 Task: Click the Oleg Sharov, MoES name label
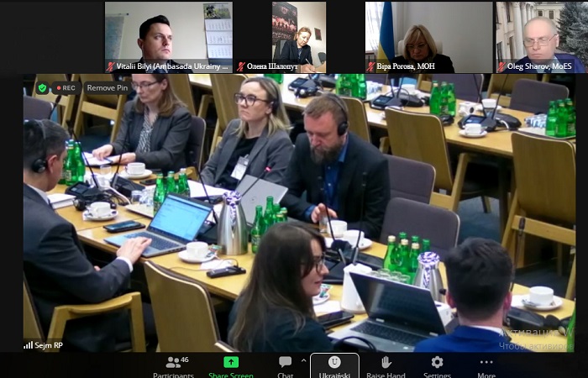(539, 66)
